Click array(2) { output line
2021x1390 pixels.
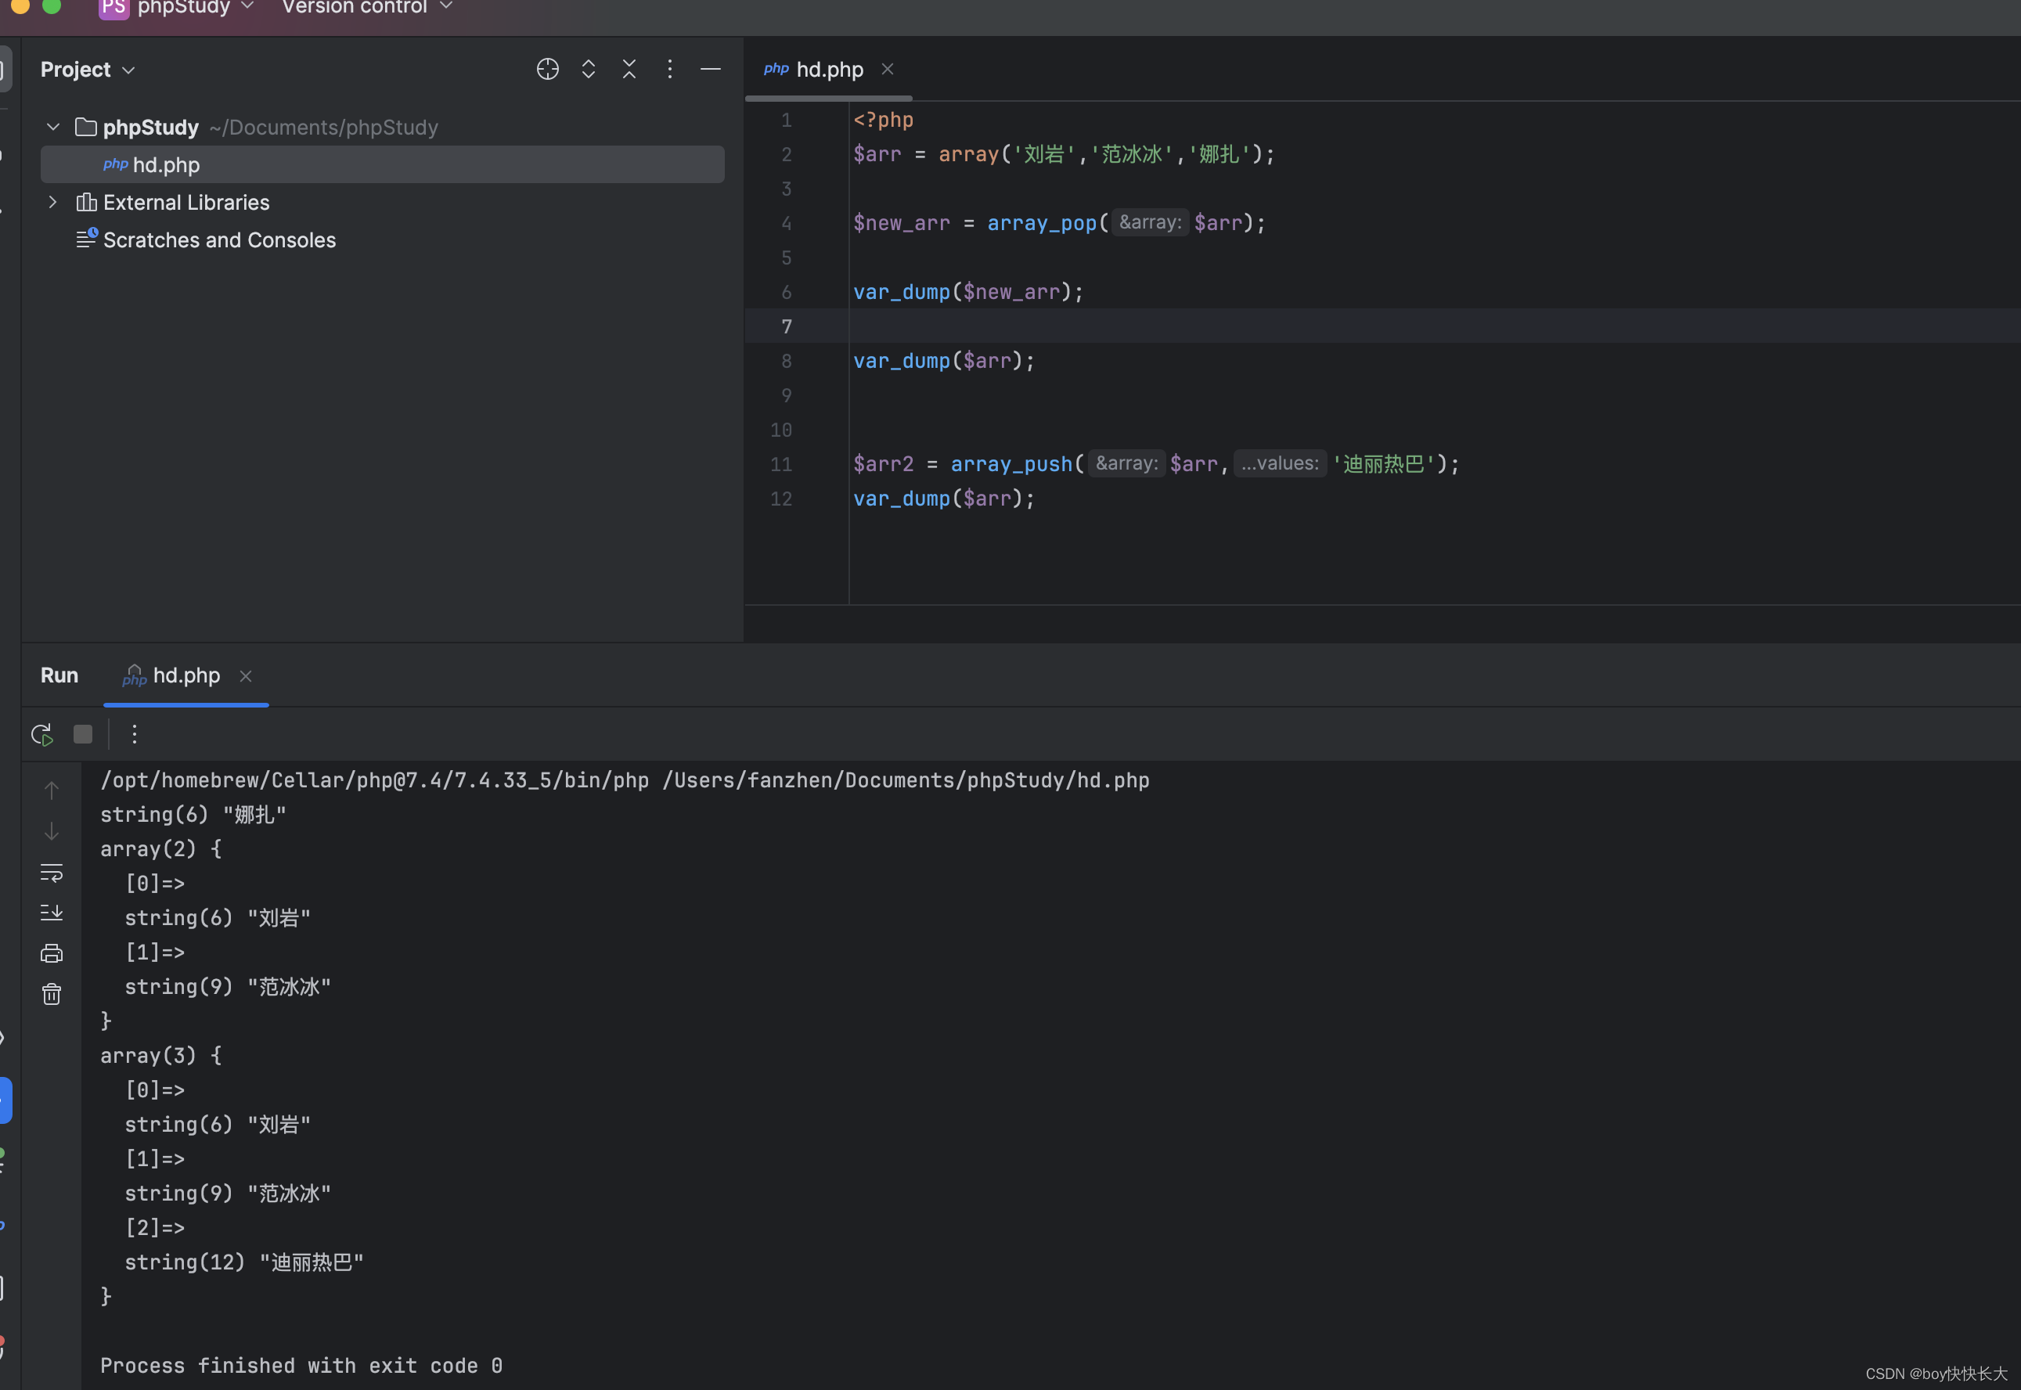click(x=161, y=849)
